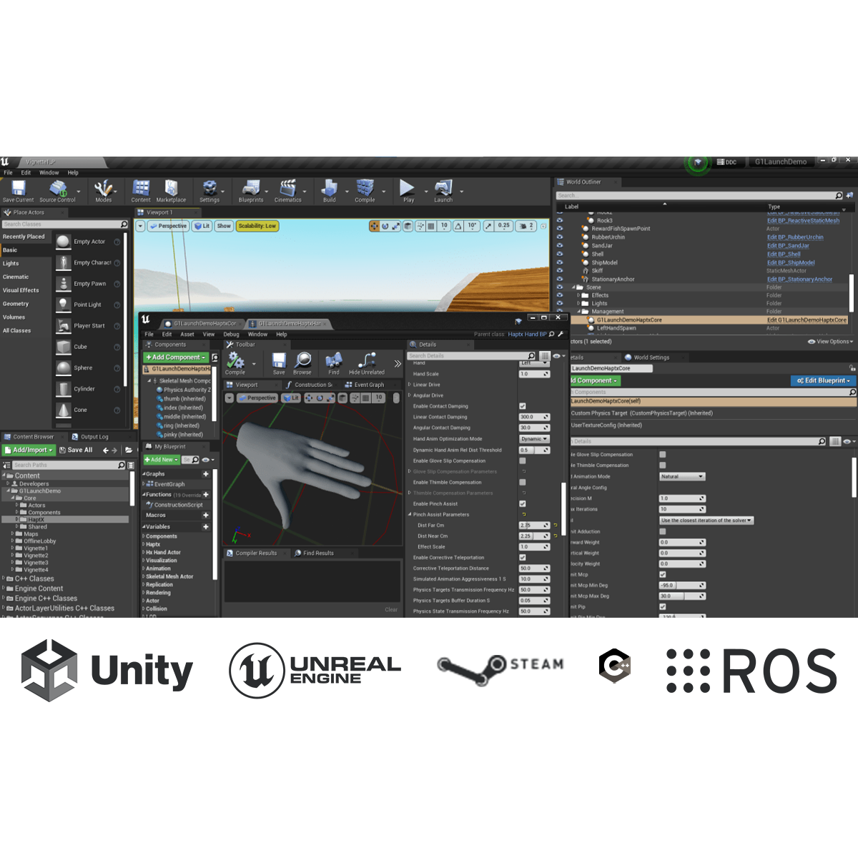Open the Natural animation mode dropdown
The height and width of the screenshot is (858, 858).
click(682, 476)
